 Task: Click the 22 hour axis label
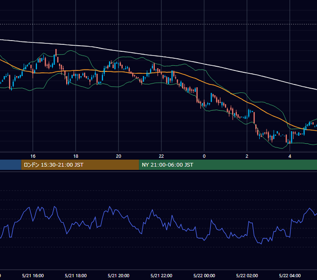(x=161, y=156)
